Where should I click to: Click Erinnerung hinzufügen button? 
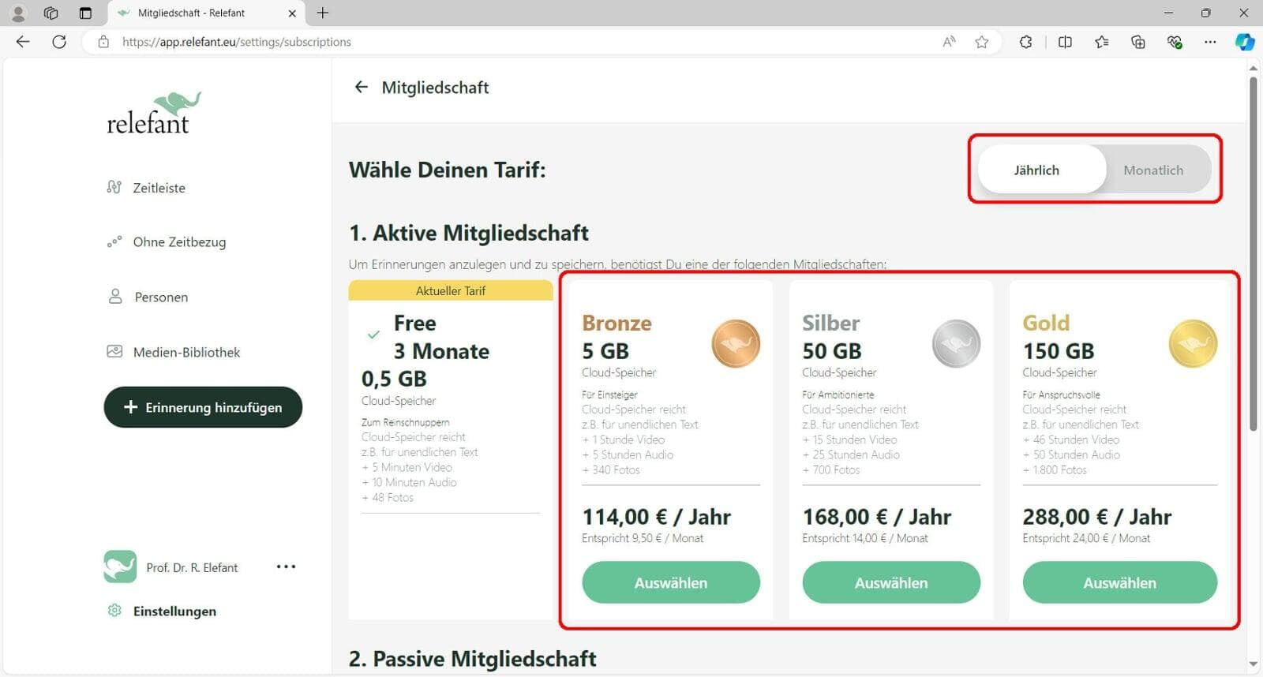tap(203, 407)
